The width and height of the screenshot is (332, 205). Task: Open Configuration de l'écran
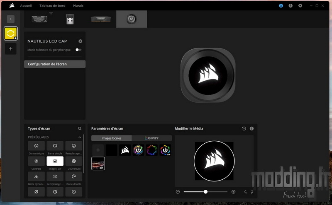(55, 64)
